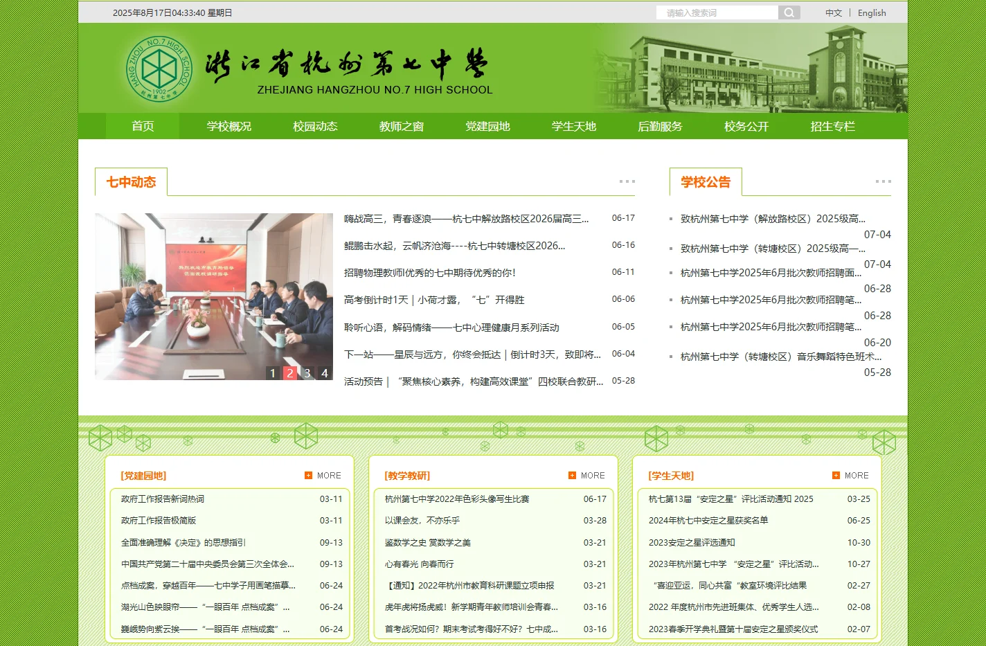Image resolution: width=986 pixels, height=646 pixels.
Task: Open 招聘物理教师 news article
Action: pos(430,273)
